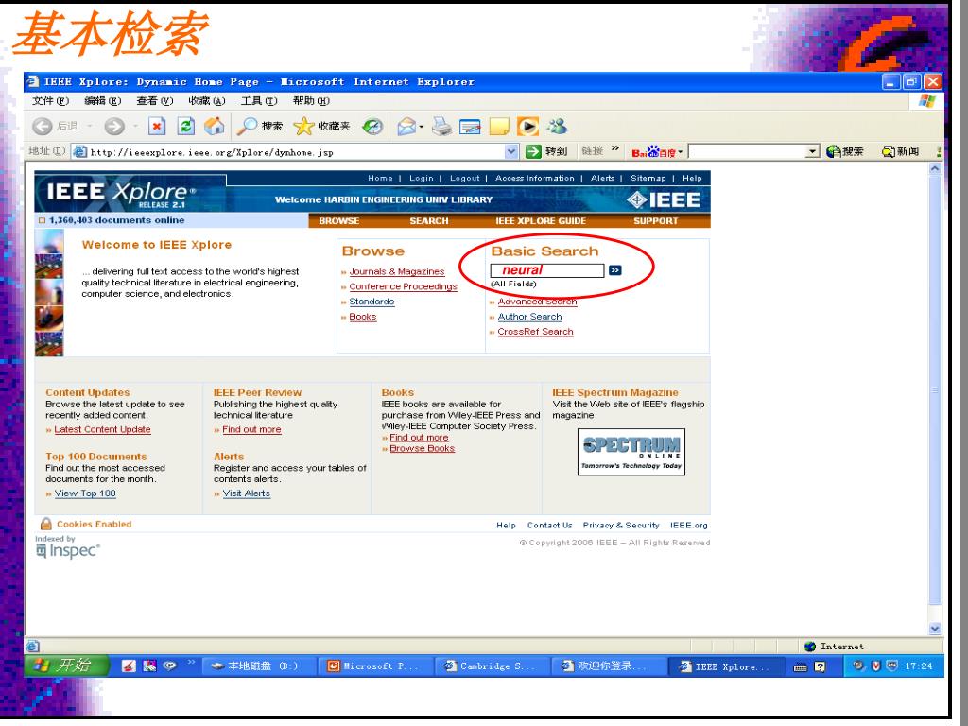Open Conference Proceedings link
968x726 pixels.
click(x=403, y=286)
